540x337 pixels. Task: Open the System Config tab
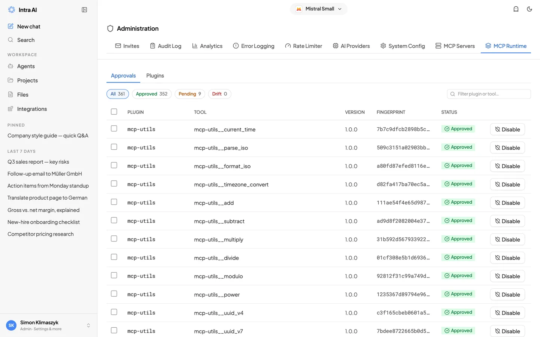(402, 46)
